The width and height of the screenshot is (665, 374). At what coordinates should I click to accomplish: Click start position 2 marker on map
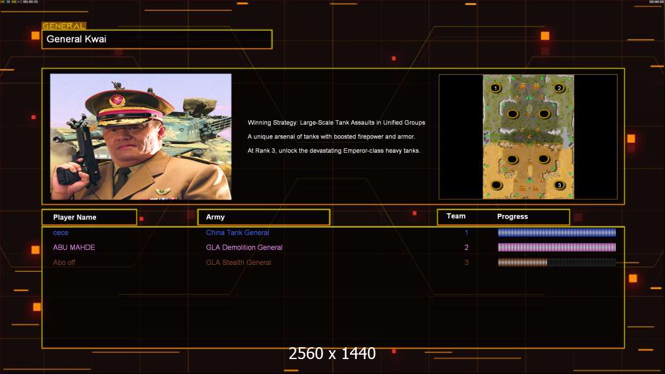559,88
